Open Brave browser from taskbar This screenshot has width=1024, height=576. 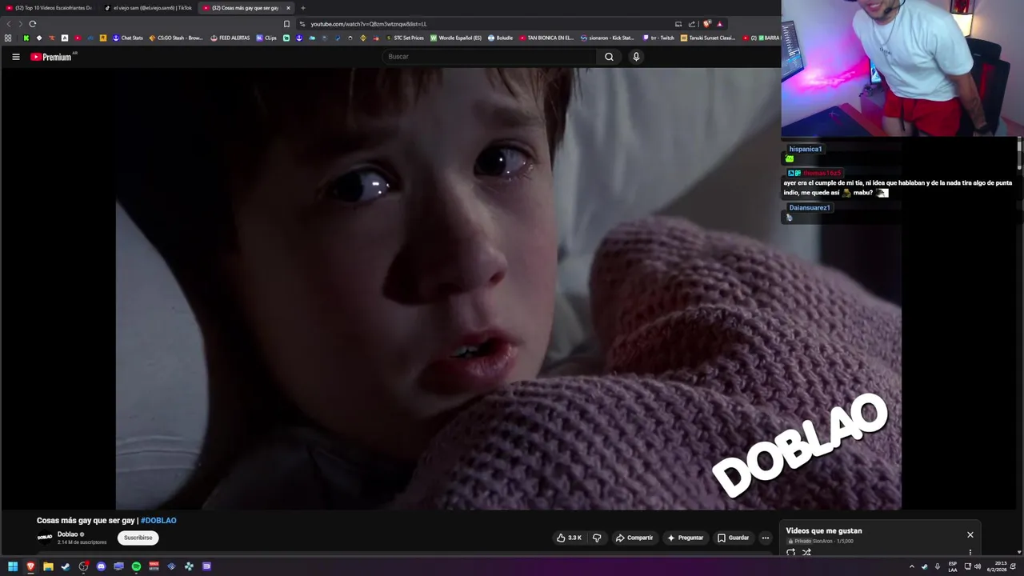pos(30,566)
